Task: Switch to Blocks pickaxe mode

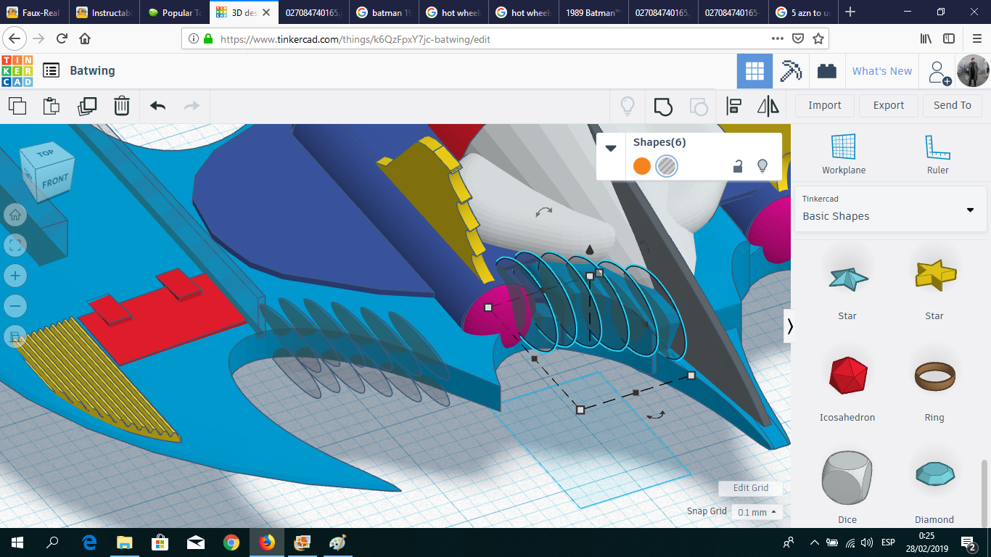Action: 791,71
